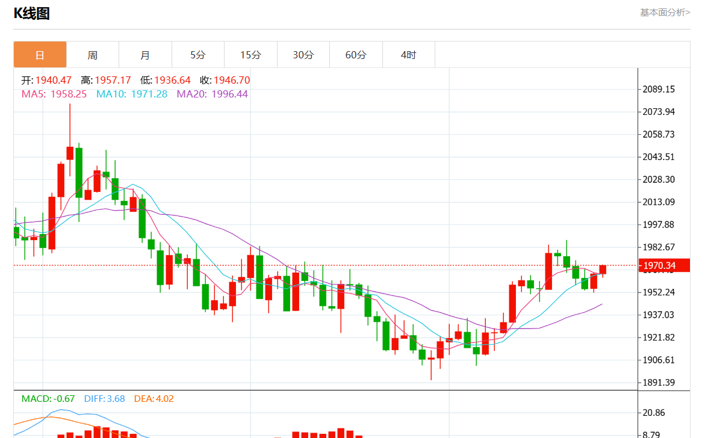Click the K线图 heading
705x438 pixels.
pos(31,13)
